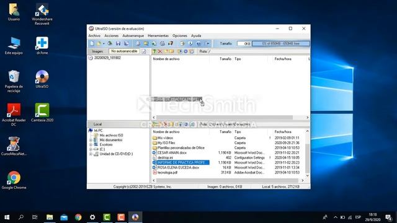
Task: Click the Ruta path field of image pane
Action: pyautogui.click(x=259, y=51)
